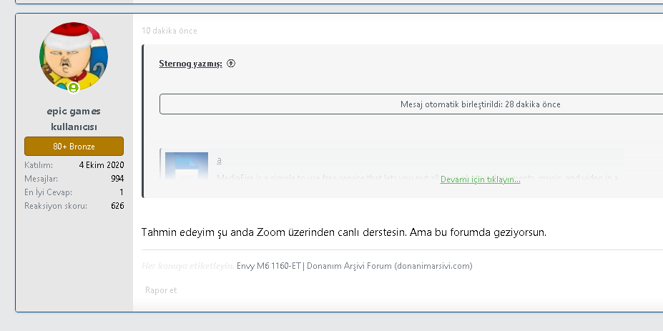Open the MediaFire attachment thumbnail in quote
The height and width of the screenshot is (331, 663).
pyautogui.click(x=187, y=166)
